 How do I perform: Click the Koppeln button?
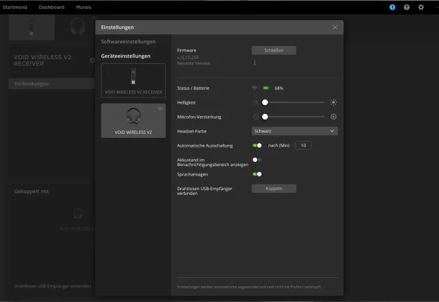pos(274,189)
